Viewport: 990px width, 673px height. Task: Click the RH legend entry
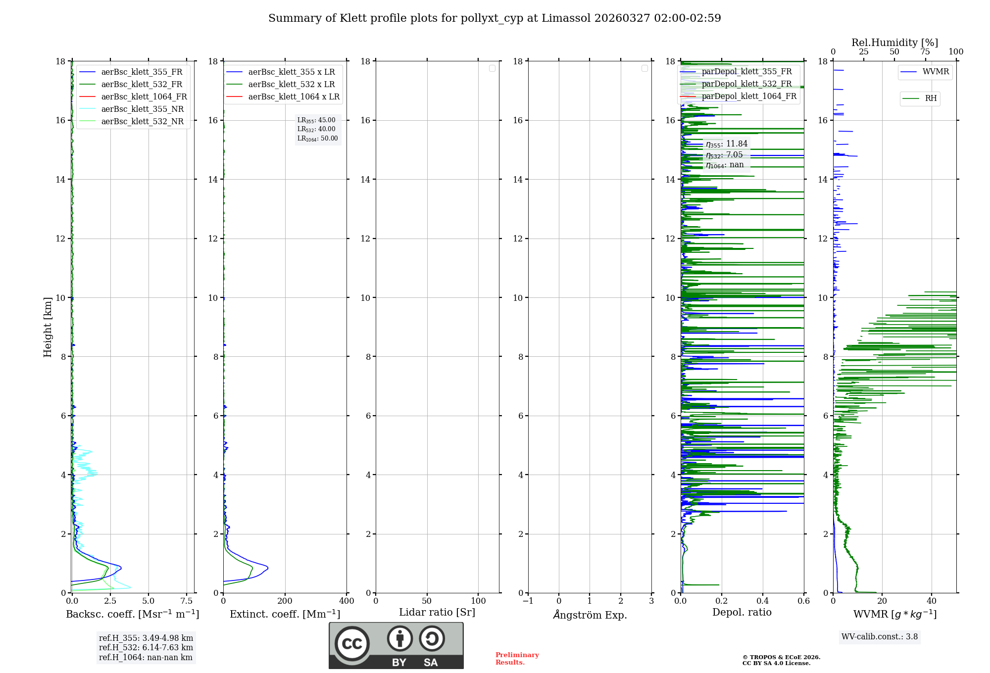[x=930, y=98]
